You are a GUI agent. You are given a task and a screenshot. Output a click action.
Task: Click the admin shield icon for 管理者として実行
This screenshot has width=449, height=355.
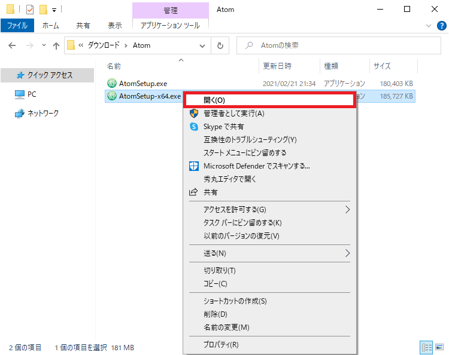[193, 113]
